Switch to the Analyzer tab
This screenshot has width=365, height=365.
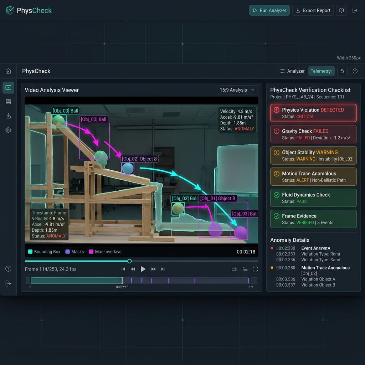292,71
